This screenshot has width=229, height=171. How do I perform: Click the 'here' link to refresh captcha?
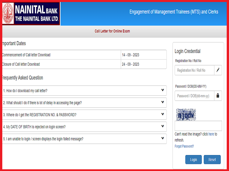211,134
